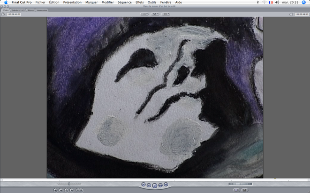This screenshot has width=310, height=193.
Task: Open the Final Cut Pro application menu
Action: coord(22,2)
